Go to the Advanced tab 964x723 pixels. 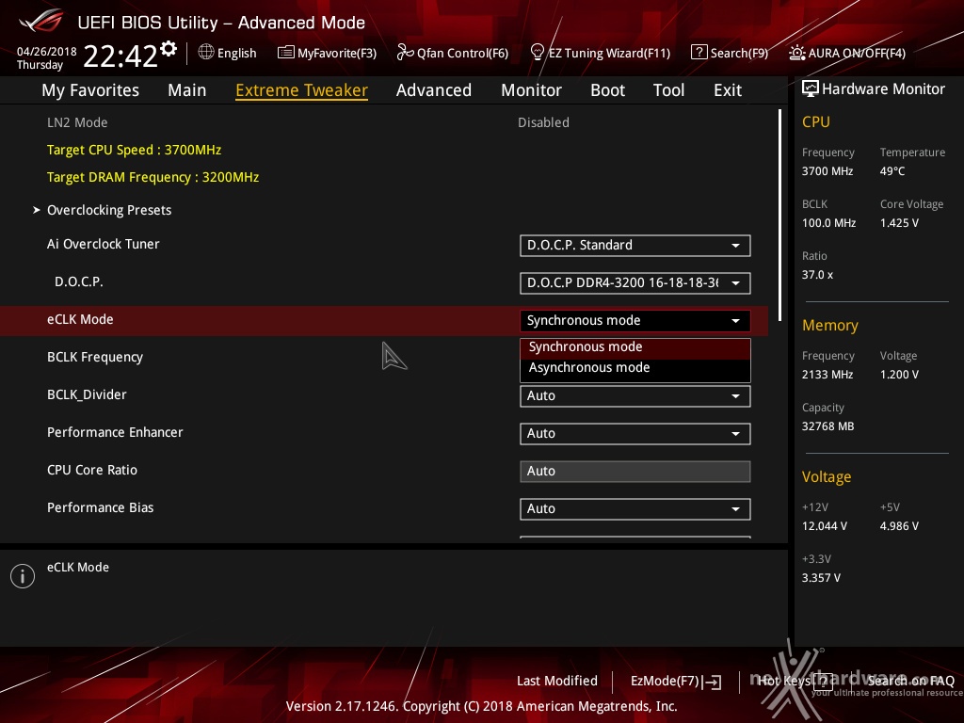click(434, 90)
